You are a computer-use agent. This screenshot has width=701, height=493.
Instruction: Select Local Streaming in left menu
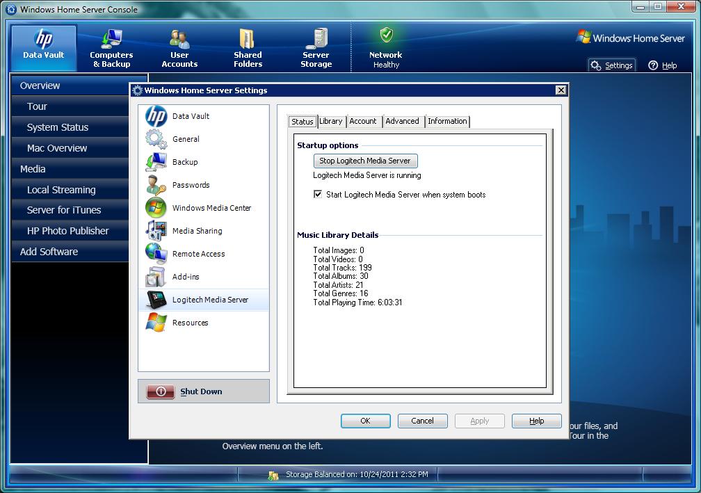click(61, 190)
